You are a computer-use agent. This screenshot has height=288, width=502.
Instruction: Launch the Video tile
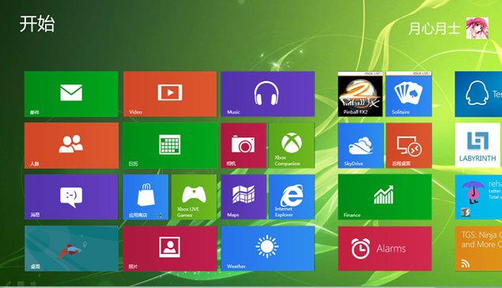170,94
